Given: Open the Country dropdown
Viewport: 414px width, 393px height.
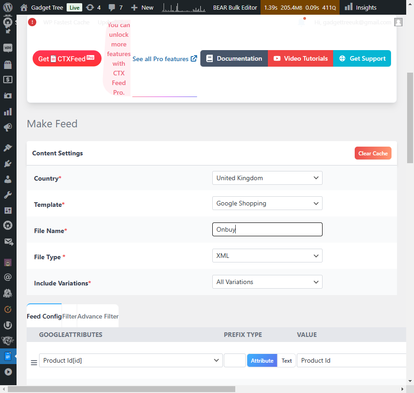Looking at the screenshot, I should [x=267, y=178].
